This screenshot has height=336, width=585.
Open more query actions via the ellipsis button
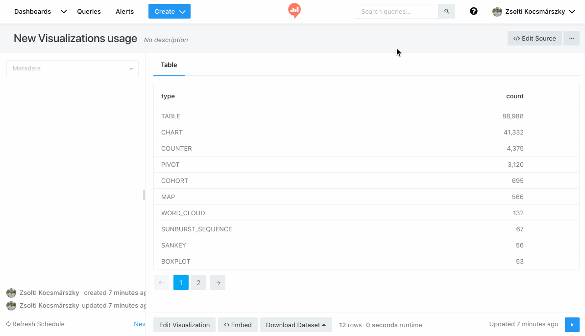[x=571, y=38]
